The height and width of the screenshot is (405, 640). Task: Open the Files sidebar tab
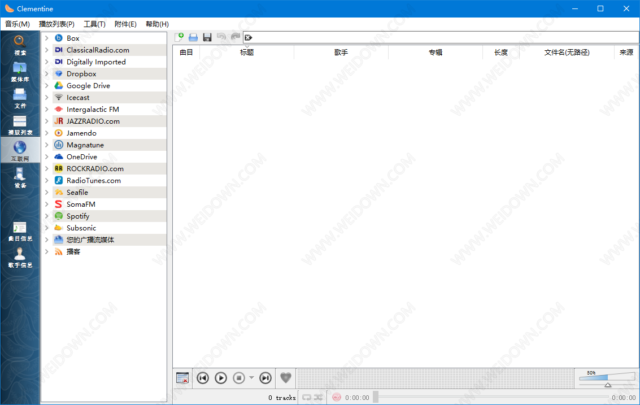[20, 98]
